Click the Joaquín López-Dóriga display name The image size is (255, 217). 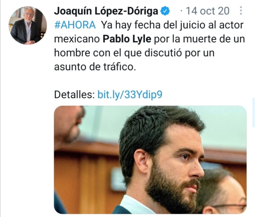pyautogui.click(x=106, y=11)
